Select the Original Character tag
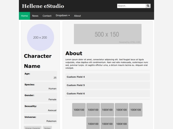This screenshot has height=129, width=173. click(33, 128)
